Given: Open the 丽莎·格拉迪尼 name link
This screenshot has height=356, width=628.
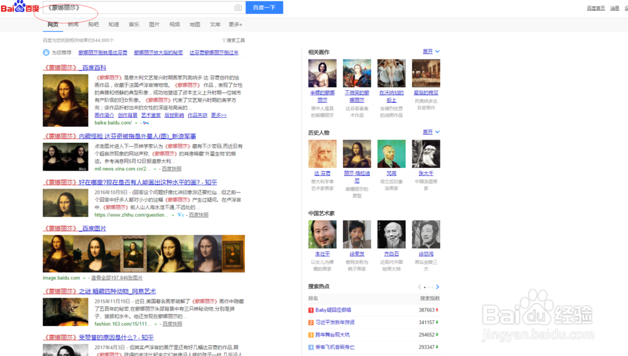Looking at the screenshot, I should (x=357, y=177).
